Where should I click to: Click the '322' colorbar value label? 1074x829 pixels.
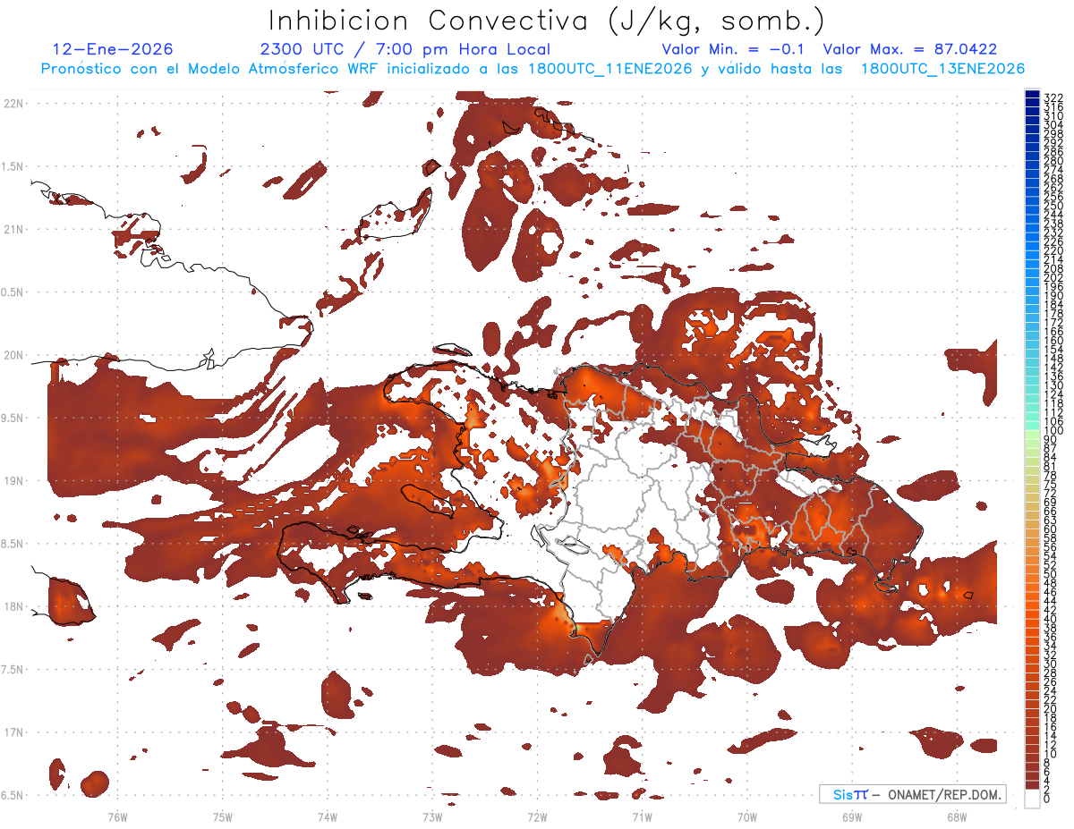pos(1053,97)
